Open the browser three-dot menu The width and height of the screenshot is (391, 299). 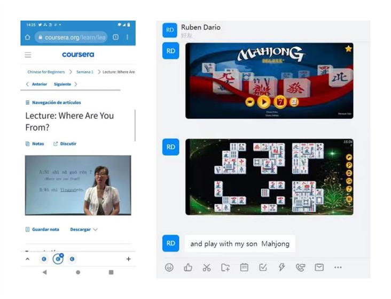[x=128, y=37]
